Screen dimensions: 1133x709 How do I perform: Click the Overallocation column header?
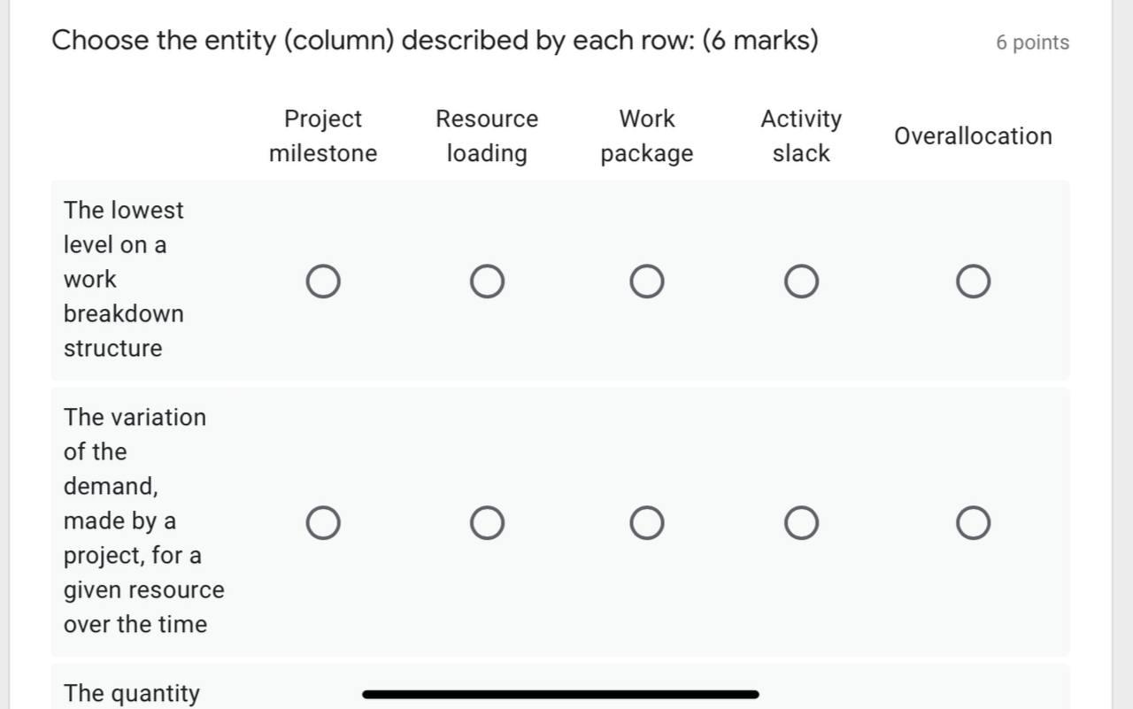972,135
